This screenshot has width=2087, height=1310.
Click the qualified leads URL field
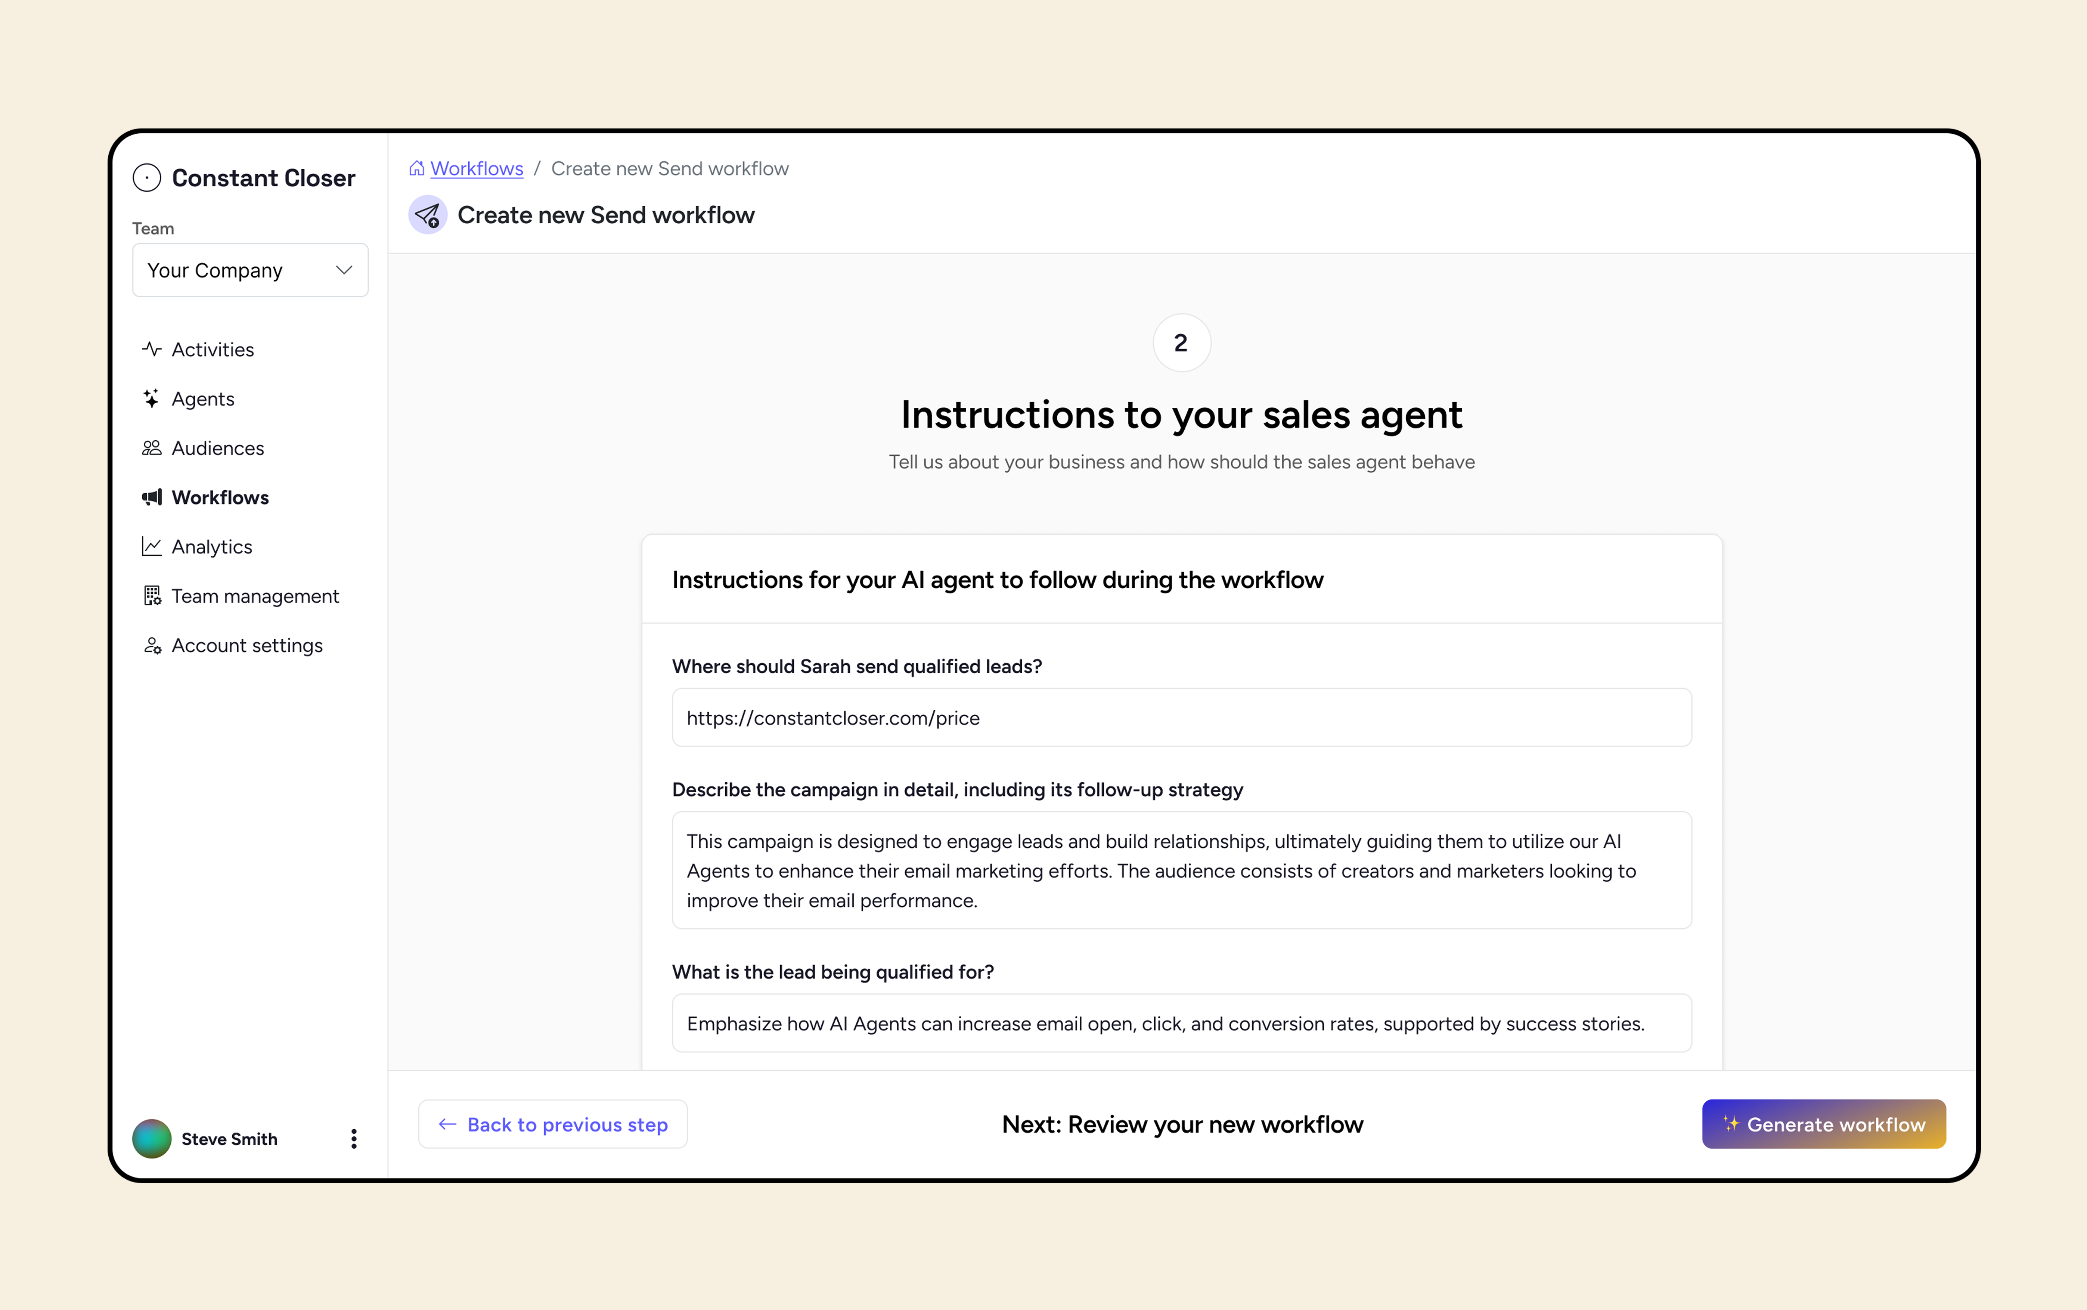pyautogui.click(x=1182, y=717)
